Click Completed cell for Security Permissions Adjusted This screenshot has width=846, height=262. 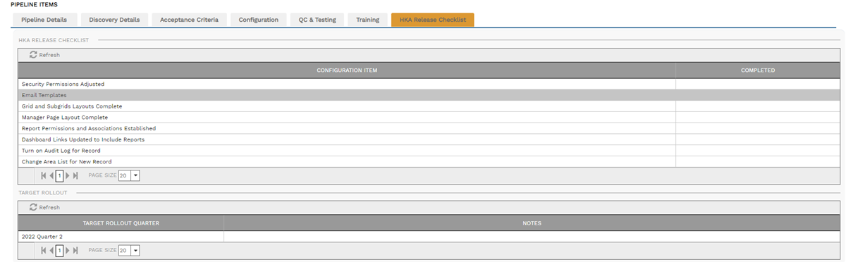click(758, 84)
